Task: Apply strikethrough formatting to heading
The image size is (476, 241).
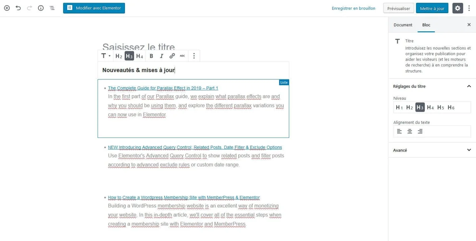Action: [182, 56]
